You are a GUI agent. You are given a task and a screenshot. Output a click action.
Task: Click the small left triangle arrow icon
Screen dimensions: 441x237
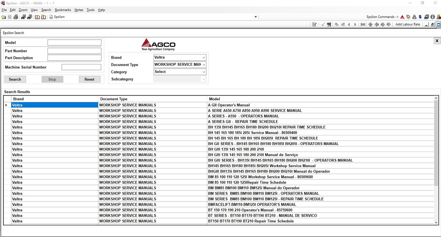click(x=349, y=24)
